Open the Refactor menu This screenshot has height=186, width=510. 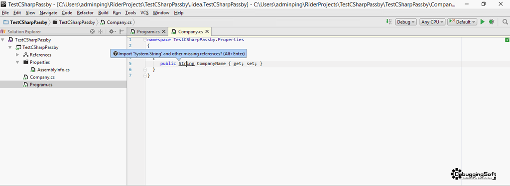pos(85,12)
